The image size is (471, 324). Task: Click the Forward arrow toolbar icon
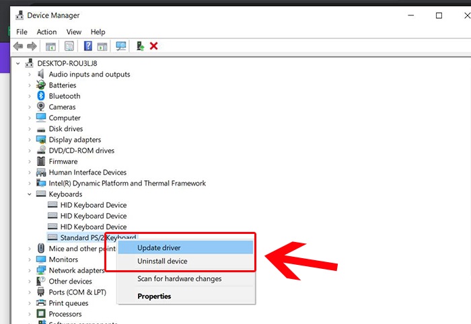(x=32, y=46)
